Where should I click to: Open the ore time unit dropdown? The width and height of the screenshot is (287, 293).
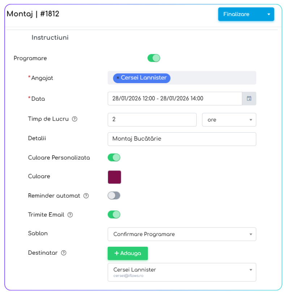coord(229,120)
